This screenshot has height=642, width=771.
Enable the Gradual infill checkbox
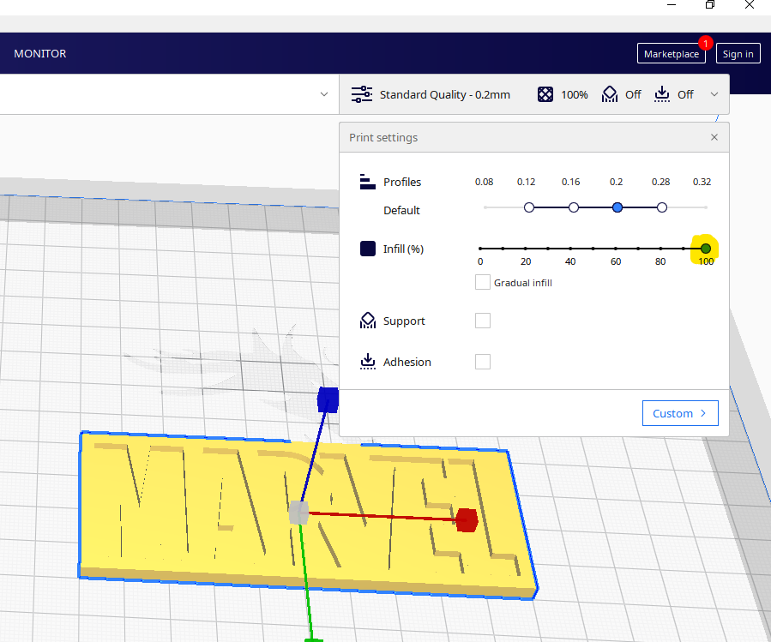point(482,282)
